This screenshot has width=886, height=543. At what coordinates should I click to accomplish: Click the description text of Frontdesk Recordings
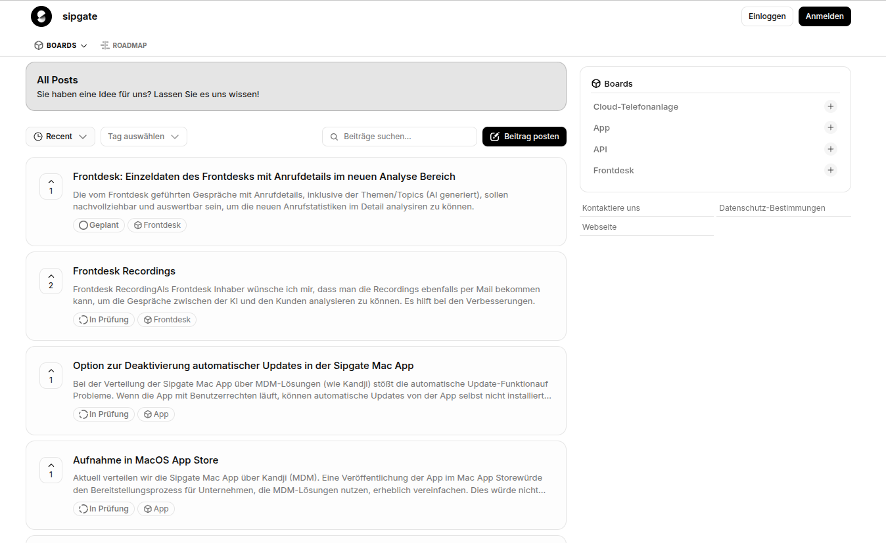[306, 295]
